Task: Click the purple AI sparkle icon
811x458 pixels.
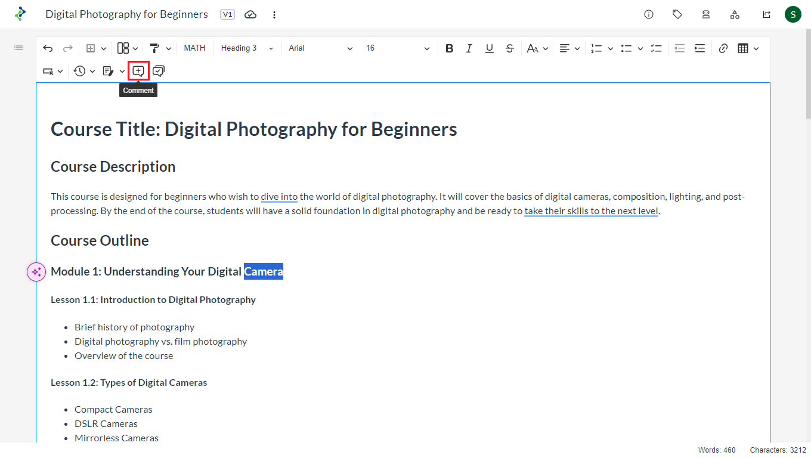Action: click(x=36, y=272)
